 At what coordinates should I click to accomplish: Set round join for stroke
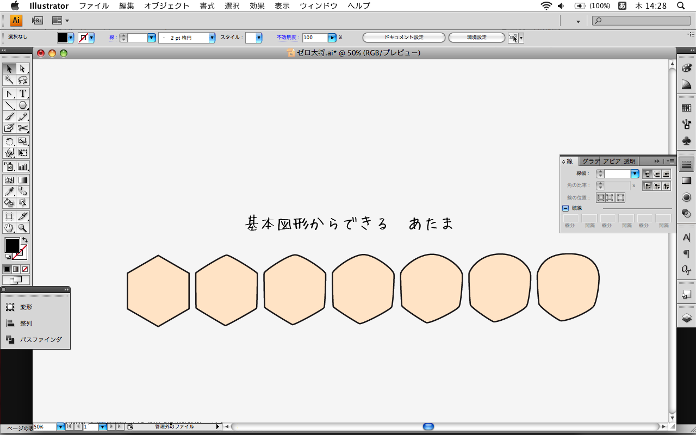(656, 186)
